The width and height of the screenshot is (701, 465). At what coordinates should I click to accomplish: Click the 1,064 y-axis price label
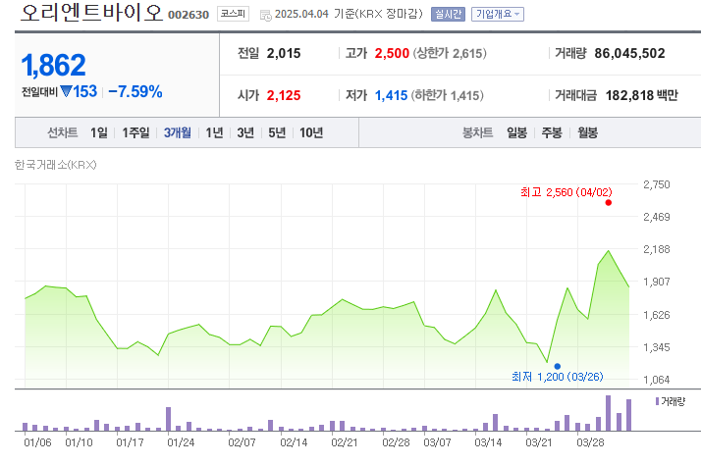click(656, 380)
